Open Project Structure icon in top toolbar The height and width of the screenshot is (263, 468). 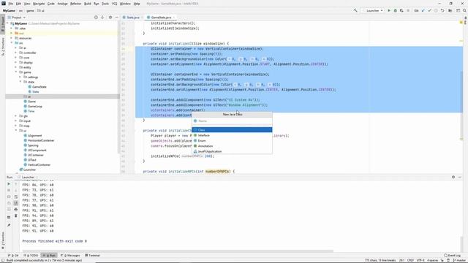click(x=450, y=10)
